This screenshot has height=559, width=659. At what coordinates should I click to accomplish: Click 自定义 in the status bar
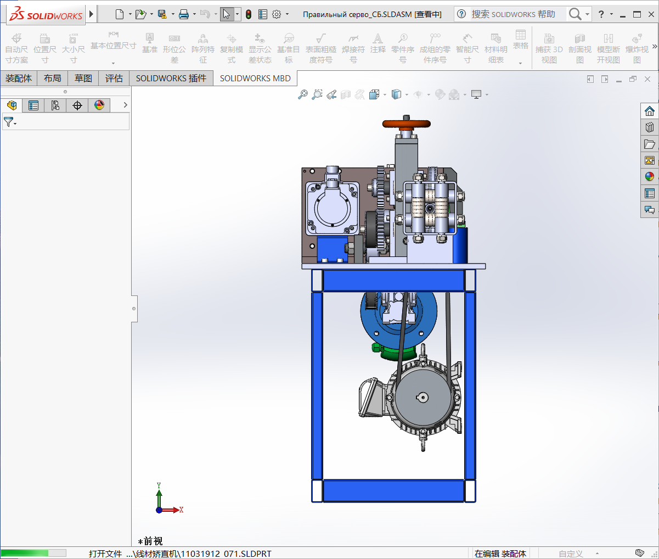point(571,554)
